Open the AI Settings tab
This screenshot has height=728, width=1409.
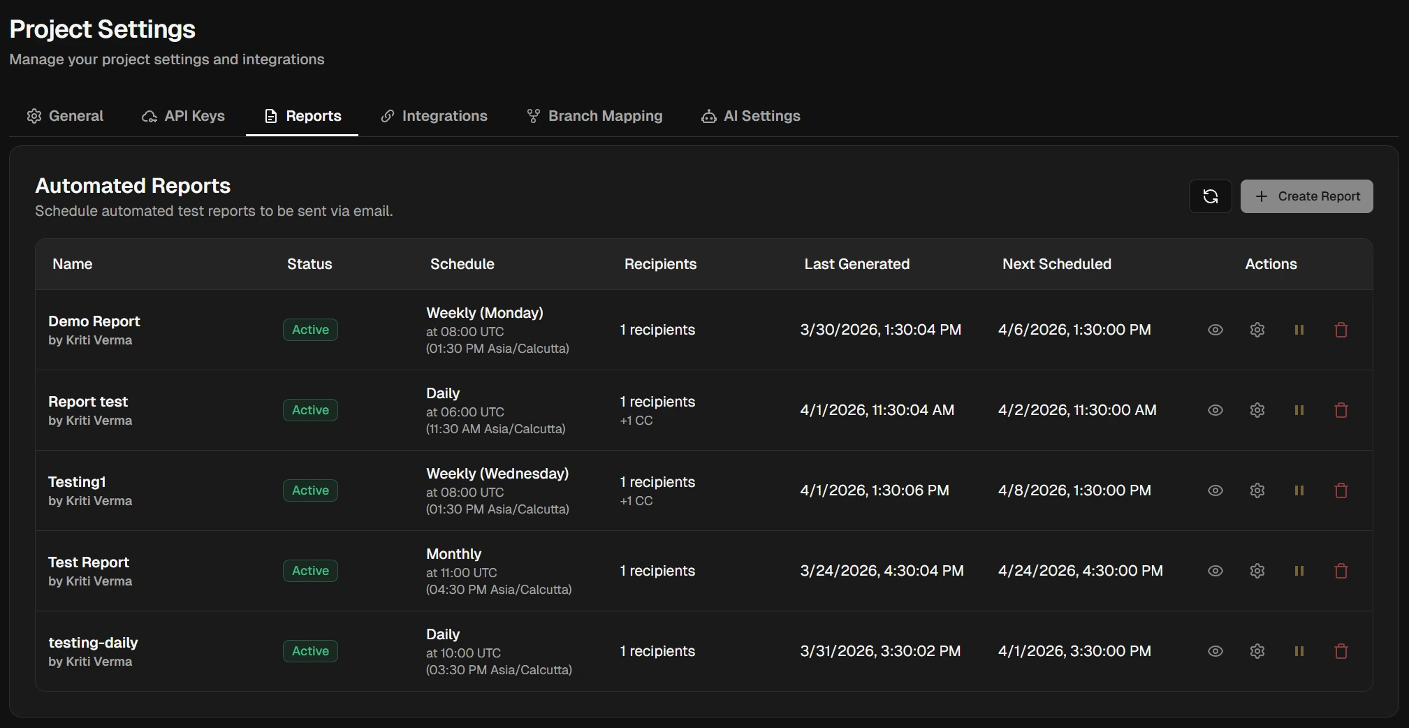pos(750,116)
